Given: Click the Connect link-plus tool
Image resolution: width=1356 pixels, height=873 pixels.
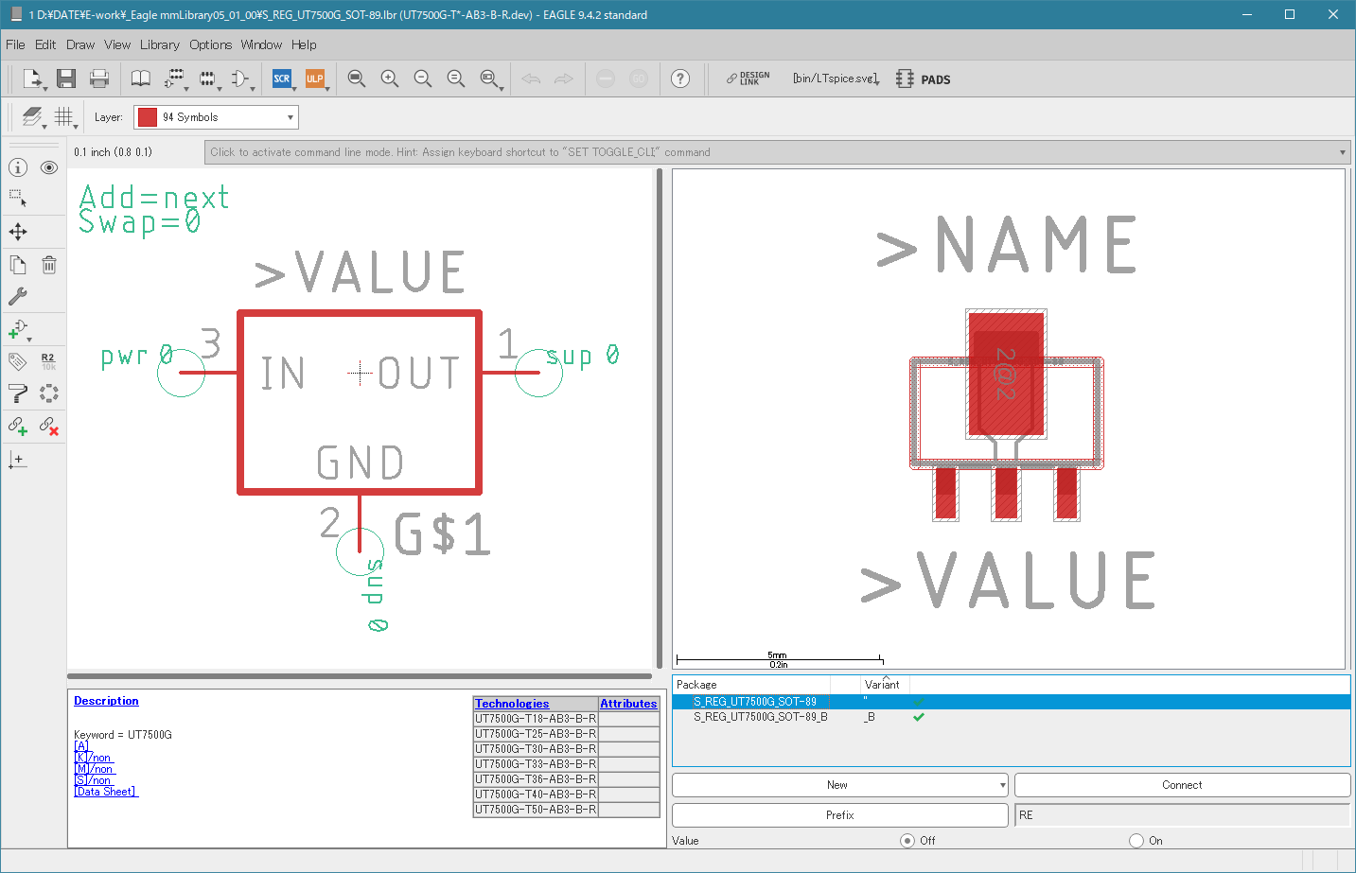Looking at the screenshot, I should (x=18, y=427).
